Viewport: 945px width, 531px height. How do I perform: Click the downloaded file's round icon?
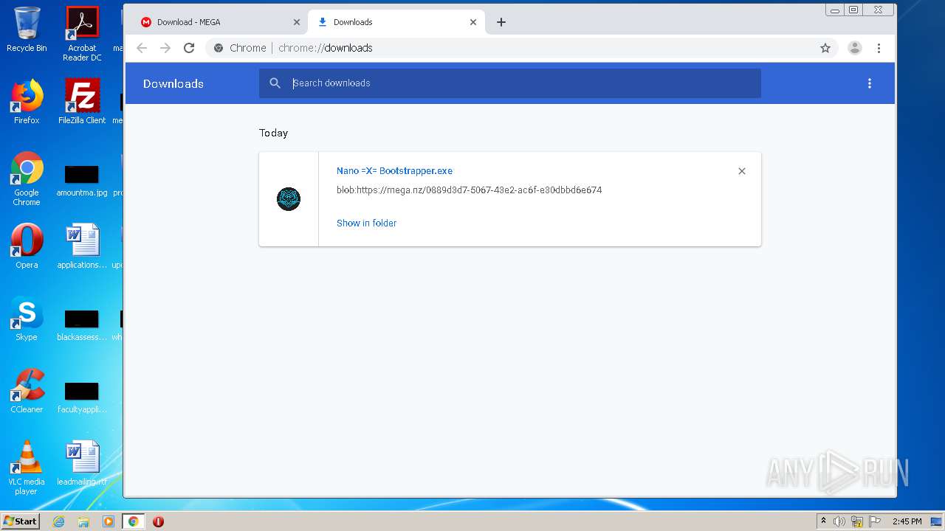[x=289, y=199]
